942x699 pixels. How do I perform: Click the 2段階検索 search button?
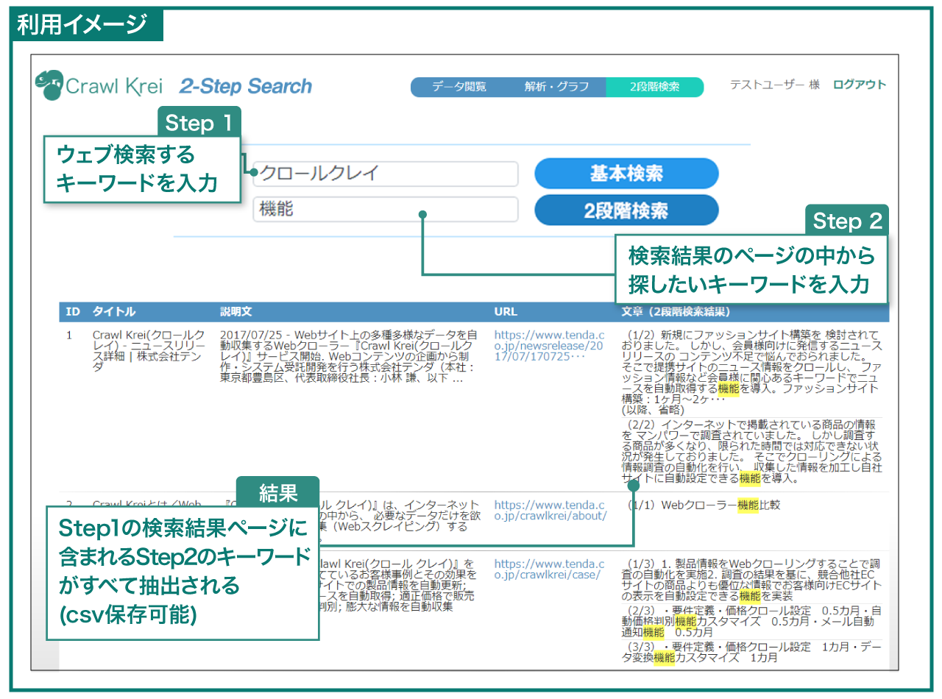tap(626, 210)
